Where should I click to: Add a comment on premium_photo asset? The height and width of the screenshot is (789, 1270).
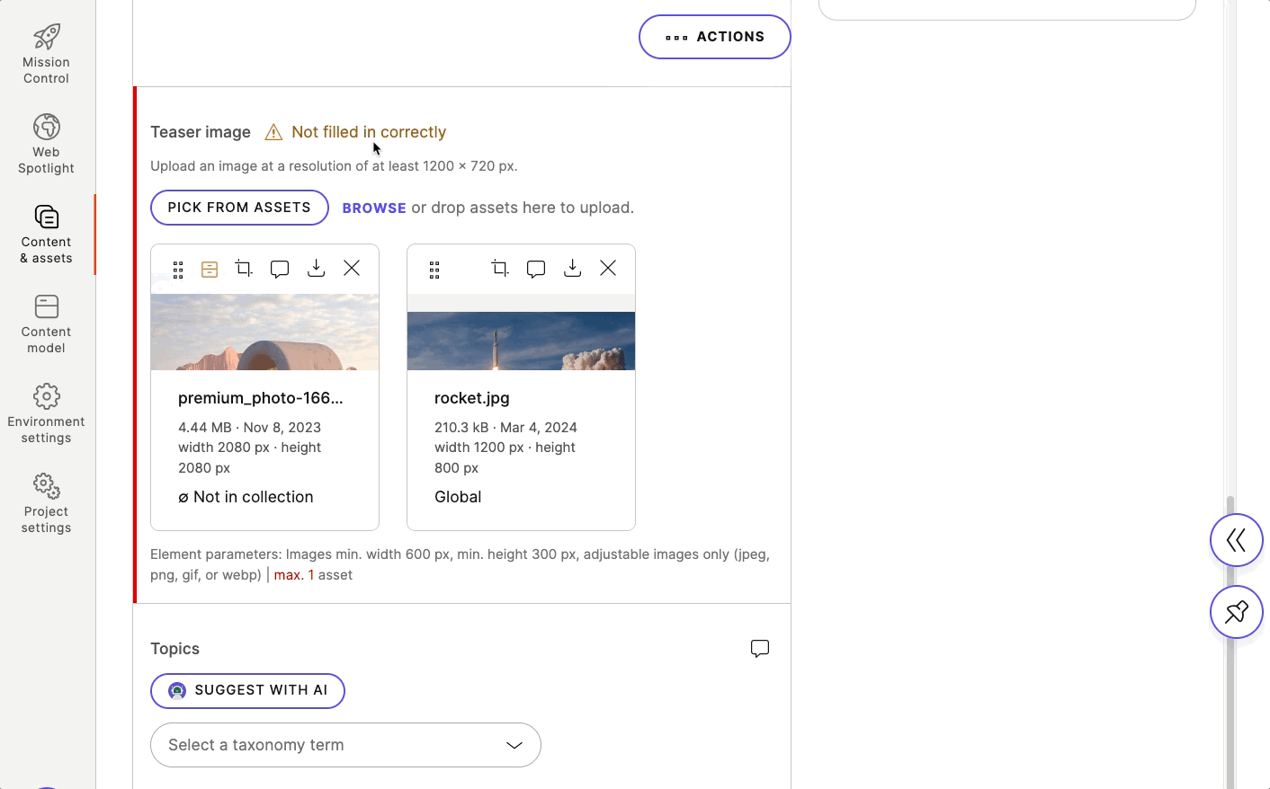click(x=280, y=268)
